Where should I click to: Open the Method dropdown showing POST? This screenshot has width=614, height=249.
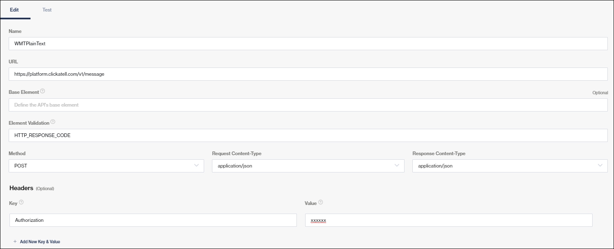[x=106, y=166]
